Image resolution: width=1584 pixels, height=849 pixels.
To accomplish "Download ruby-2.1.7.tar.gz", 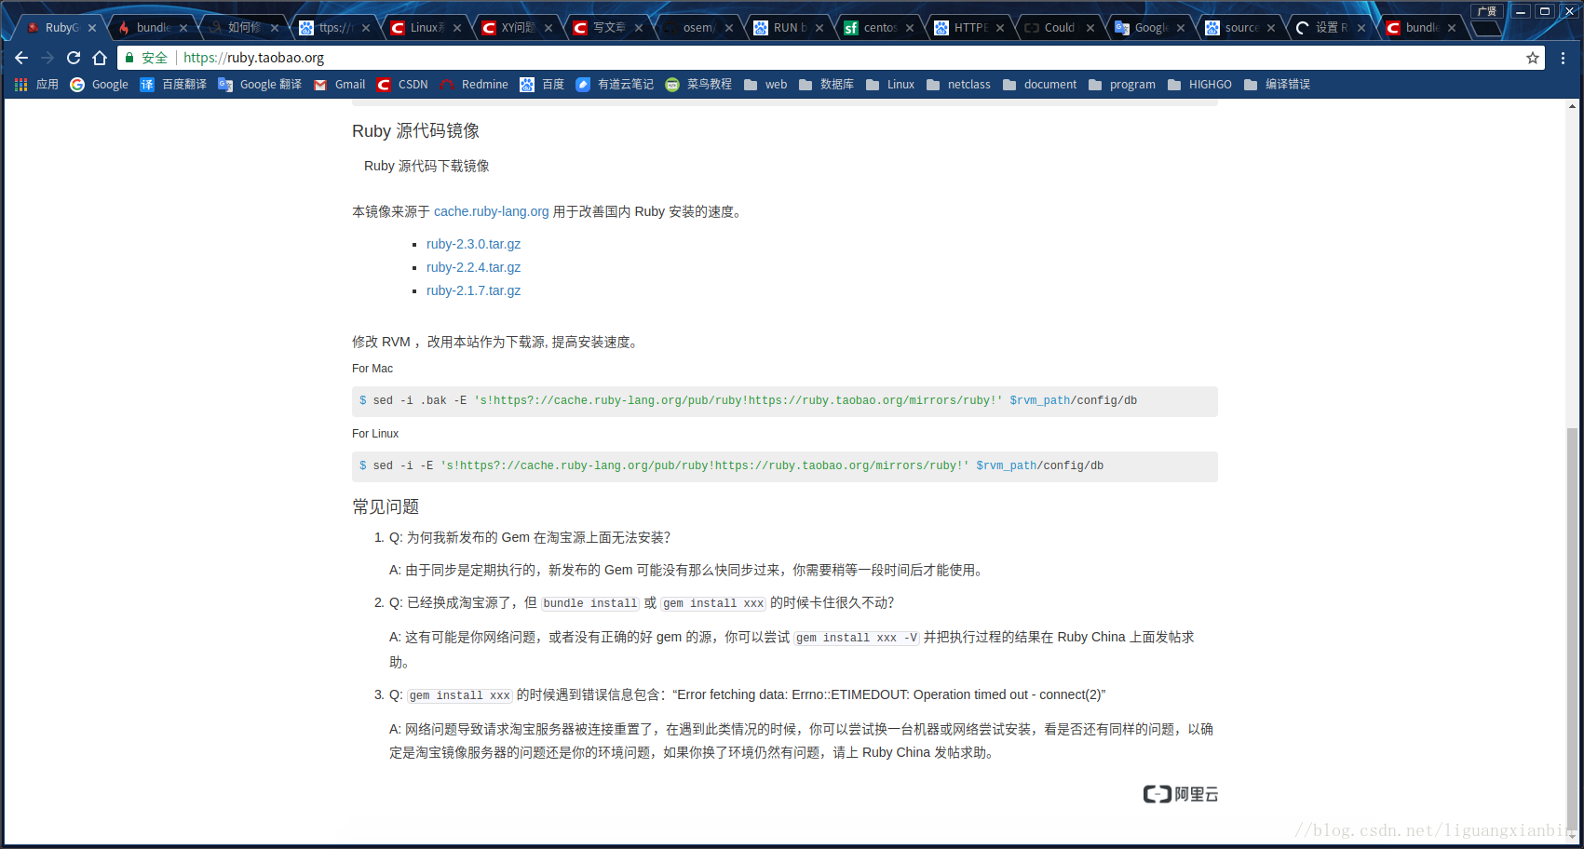I will (473, 290).
